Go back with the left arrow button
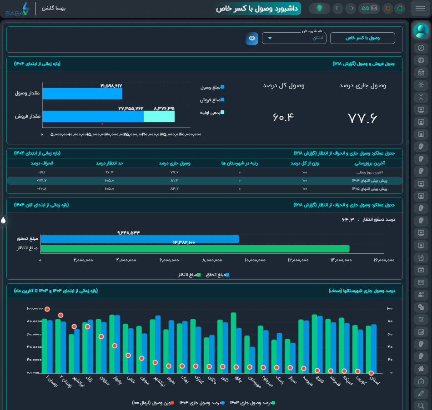This screenshot has height=410, width=432. tap(338, 8)
